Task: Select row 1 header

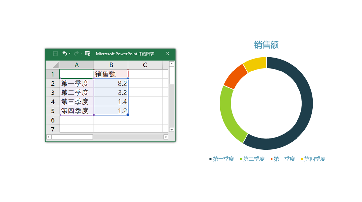Action: click(x=53, y=74)
